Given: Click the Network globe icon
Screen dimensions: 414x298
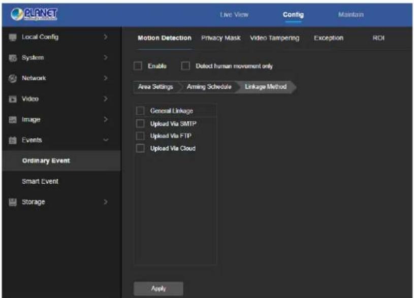Looking at the screenshot, I should click(12, 78).
